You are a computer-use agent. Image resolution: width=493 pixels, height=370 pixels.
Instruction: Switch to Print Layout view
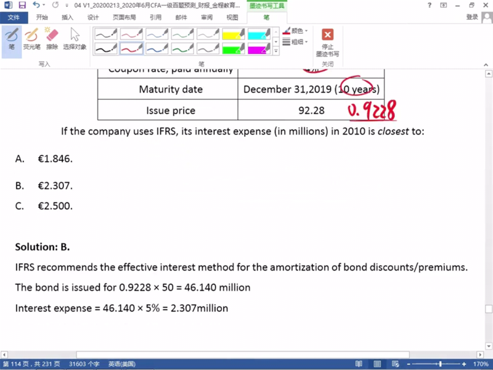pyautogui.click(x=377, y=364)
